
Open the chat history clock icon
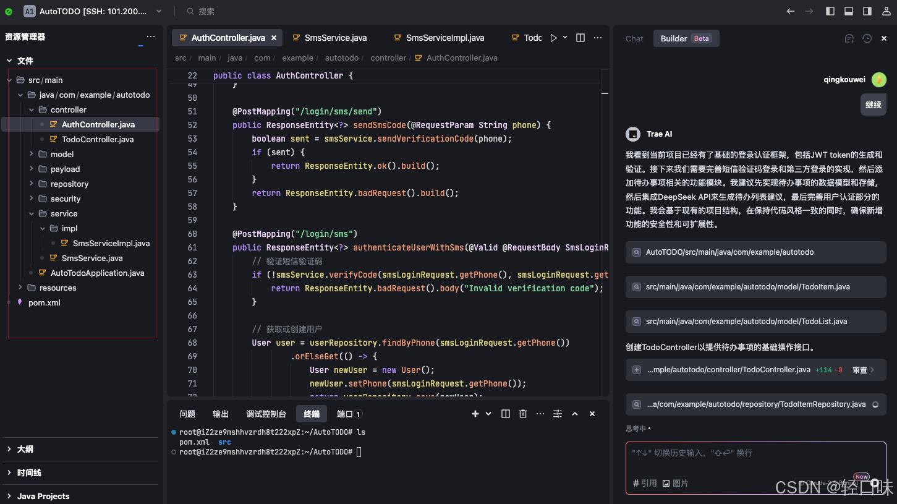point(867,38)
